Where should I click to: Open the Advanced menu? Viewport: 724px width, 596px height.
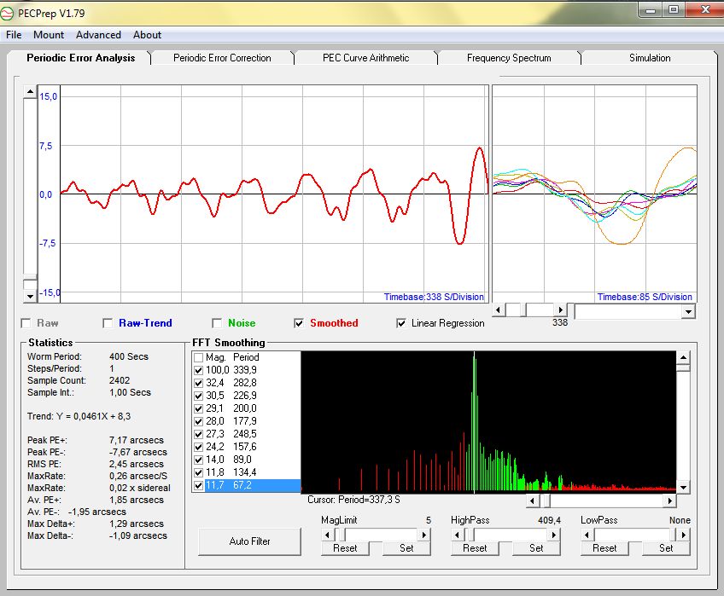pos(98,35)
